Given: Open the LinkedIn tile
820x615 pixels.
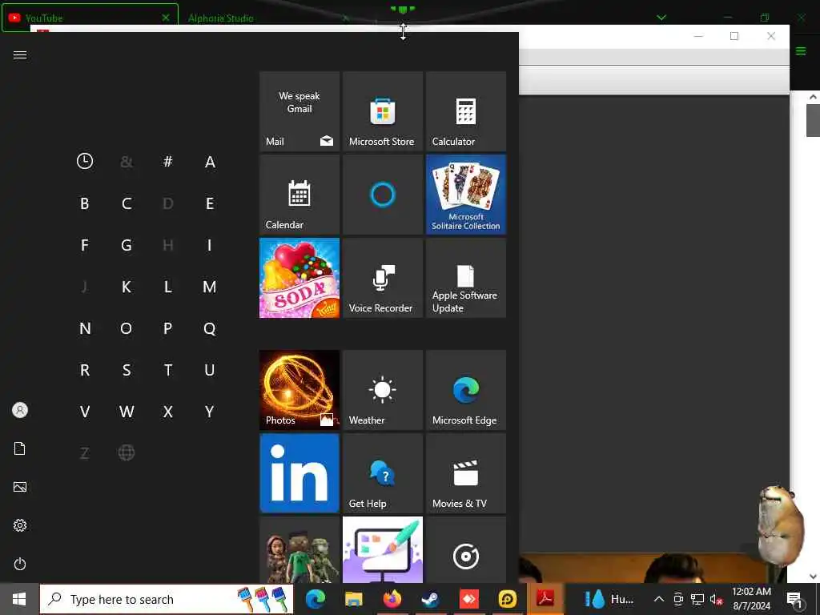Looking at the screenshot, I should [x=299, y=473].
